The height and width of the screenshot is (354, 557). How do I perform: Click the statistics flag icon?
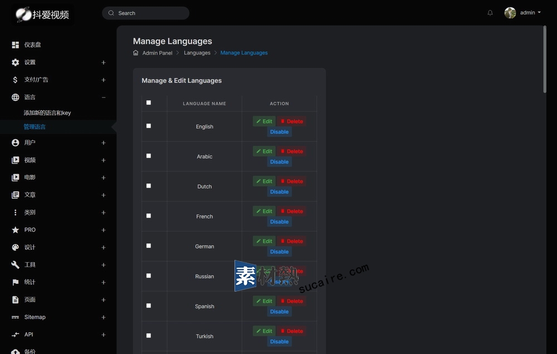point(15,282)
